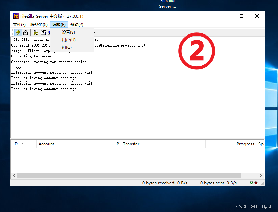This screenshot has width=278, height=212.
Task: Select the FileZilla Server desktop shortcut
Action: (x=167, y=4)
